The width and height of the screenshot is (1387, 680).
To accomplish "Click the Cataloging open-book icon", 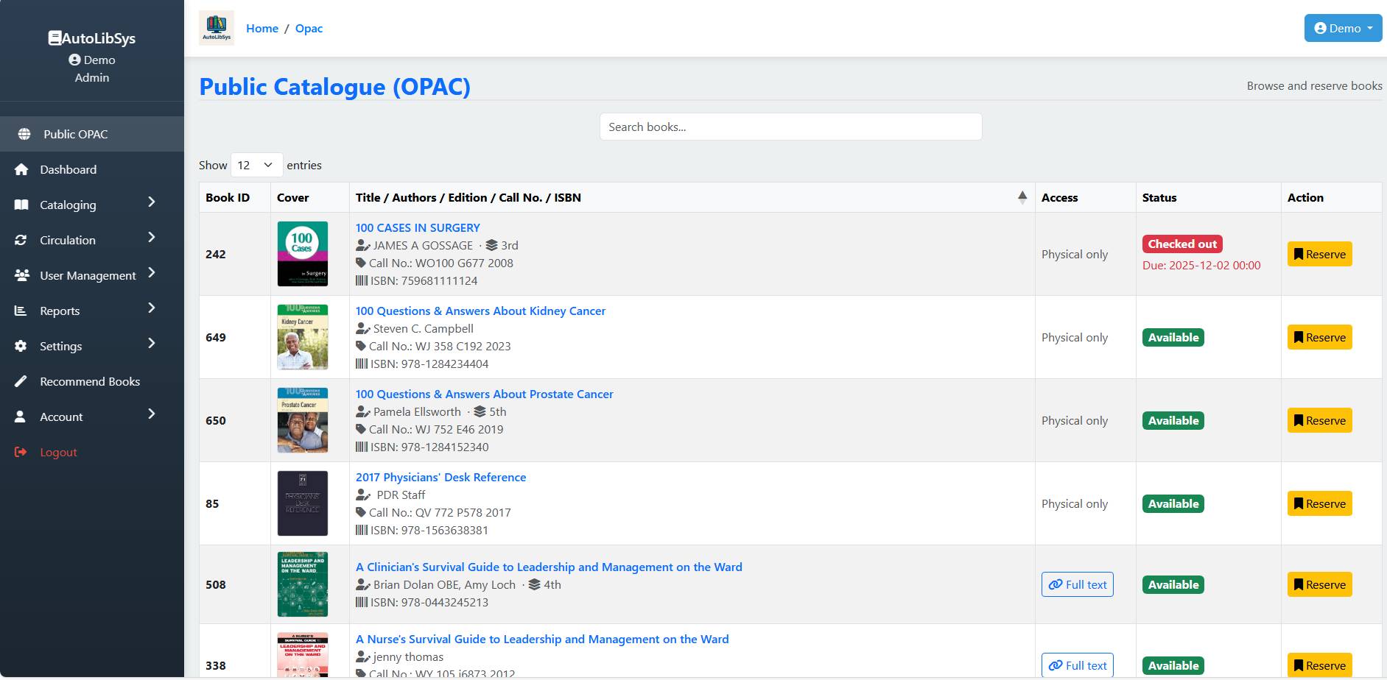I will click(21, 205).
